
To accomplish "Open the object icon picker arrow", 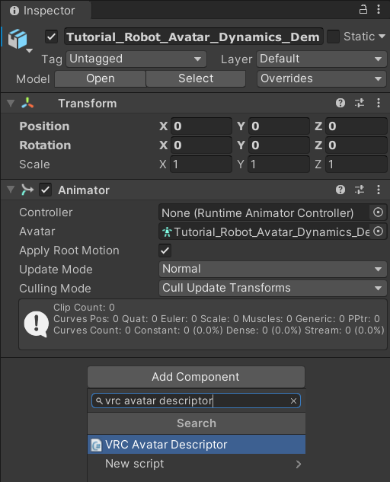I will pyautogui.click(x=29, y=51).
